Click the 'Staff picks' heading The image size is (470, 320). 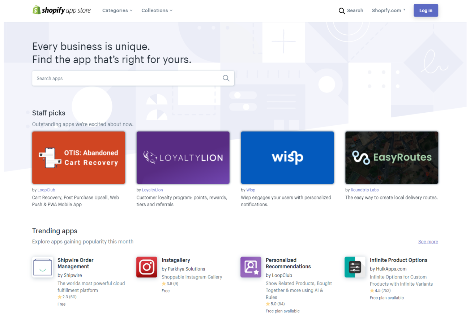click(x=49, y=113)
